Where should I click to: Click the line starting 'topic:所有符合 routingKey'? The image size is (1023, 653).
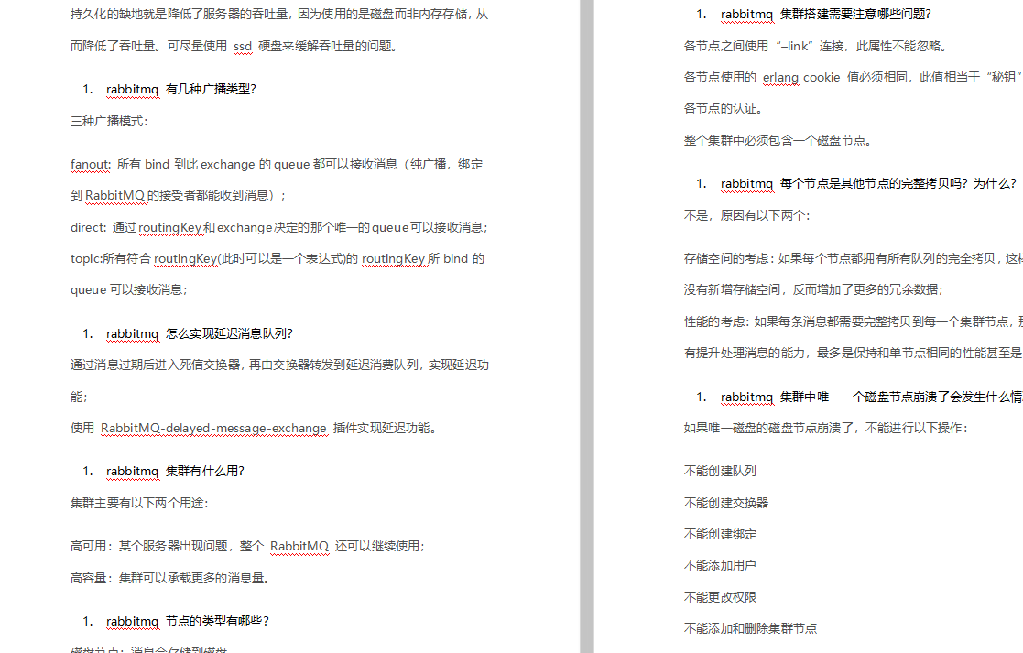click(278, 259)
